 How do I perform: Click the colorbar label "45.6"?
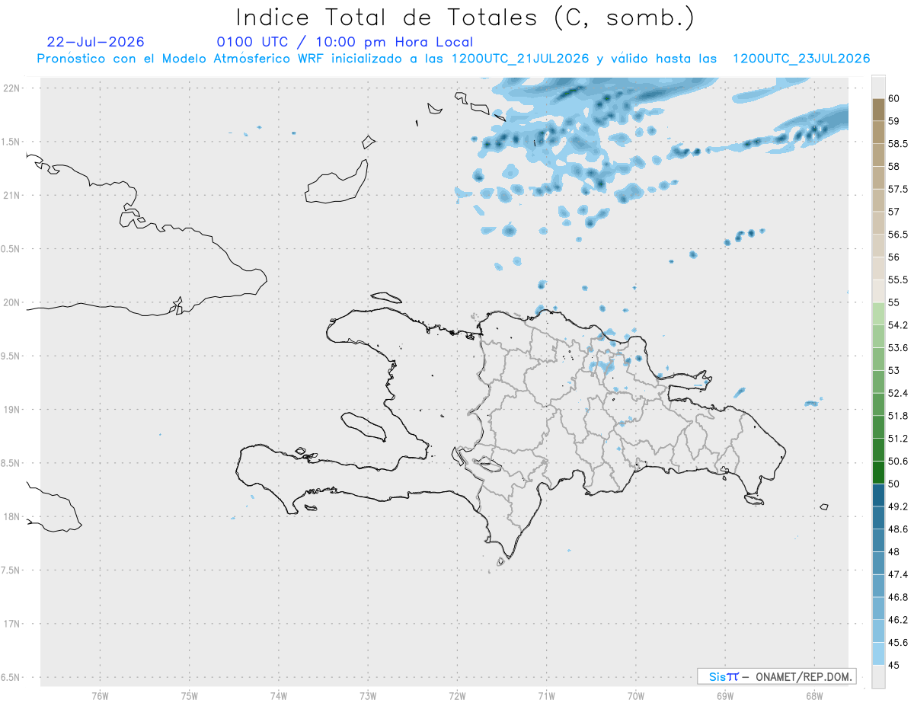point(898,642)
